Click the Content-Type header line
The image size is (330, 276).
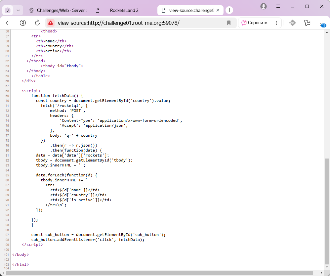click(x=121, y=120)
